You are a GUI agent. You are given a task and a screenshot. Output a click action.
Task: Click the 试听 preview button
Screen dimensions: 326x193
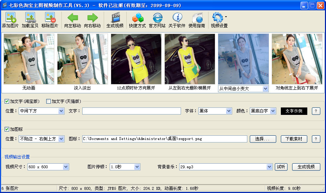click(x=281, y=167)
